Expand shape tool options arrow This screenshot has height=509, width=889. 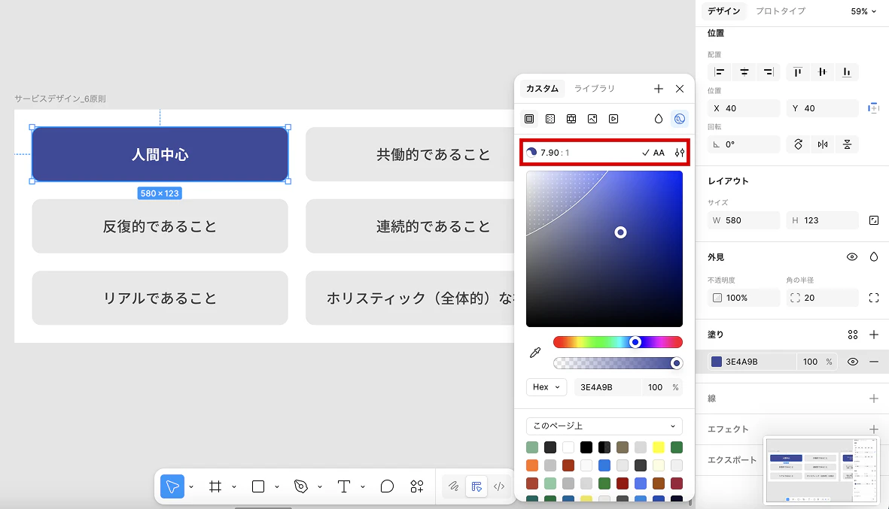coord(277,487)
